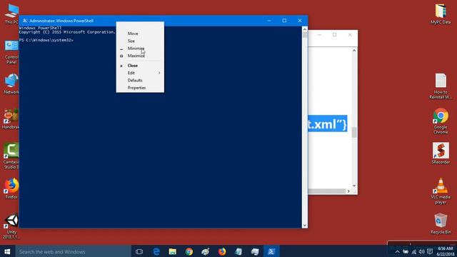Show hidden system tray icons
Screen dimensions: 457x257
[397, 252]
